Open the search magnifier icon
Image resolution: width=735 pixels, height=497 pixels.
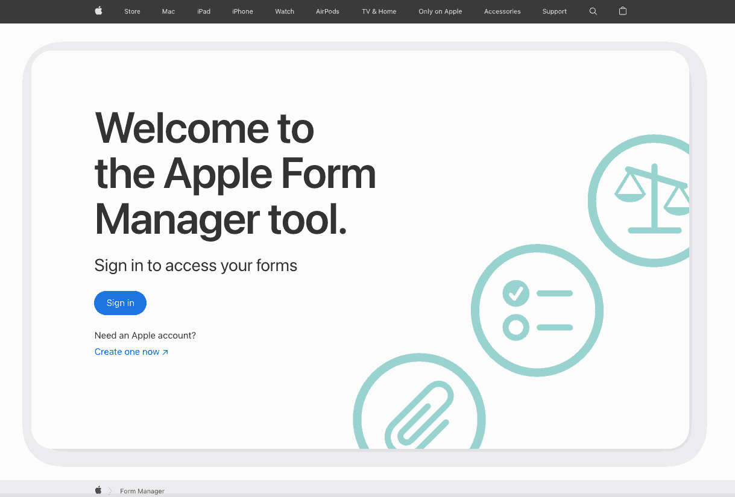(x=593, y=11)
